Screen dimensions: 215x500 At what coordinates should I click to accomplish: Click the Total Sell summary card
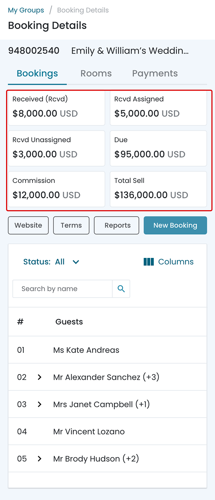158,189
